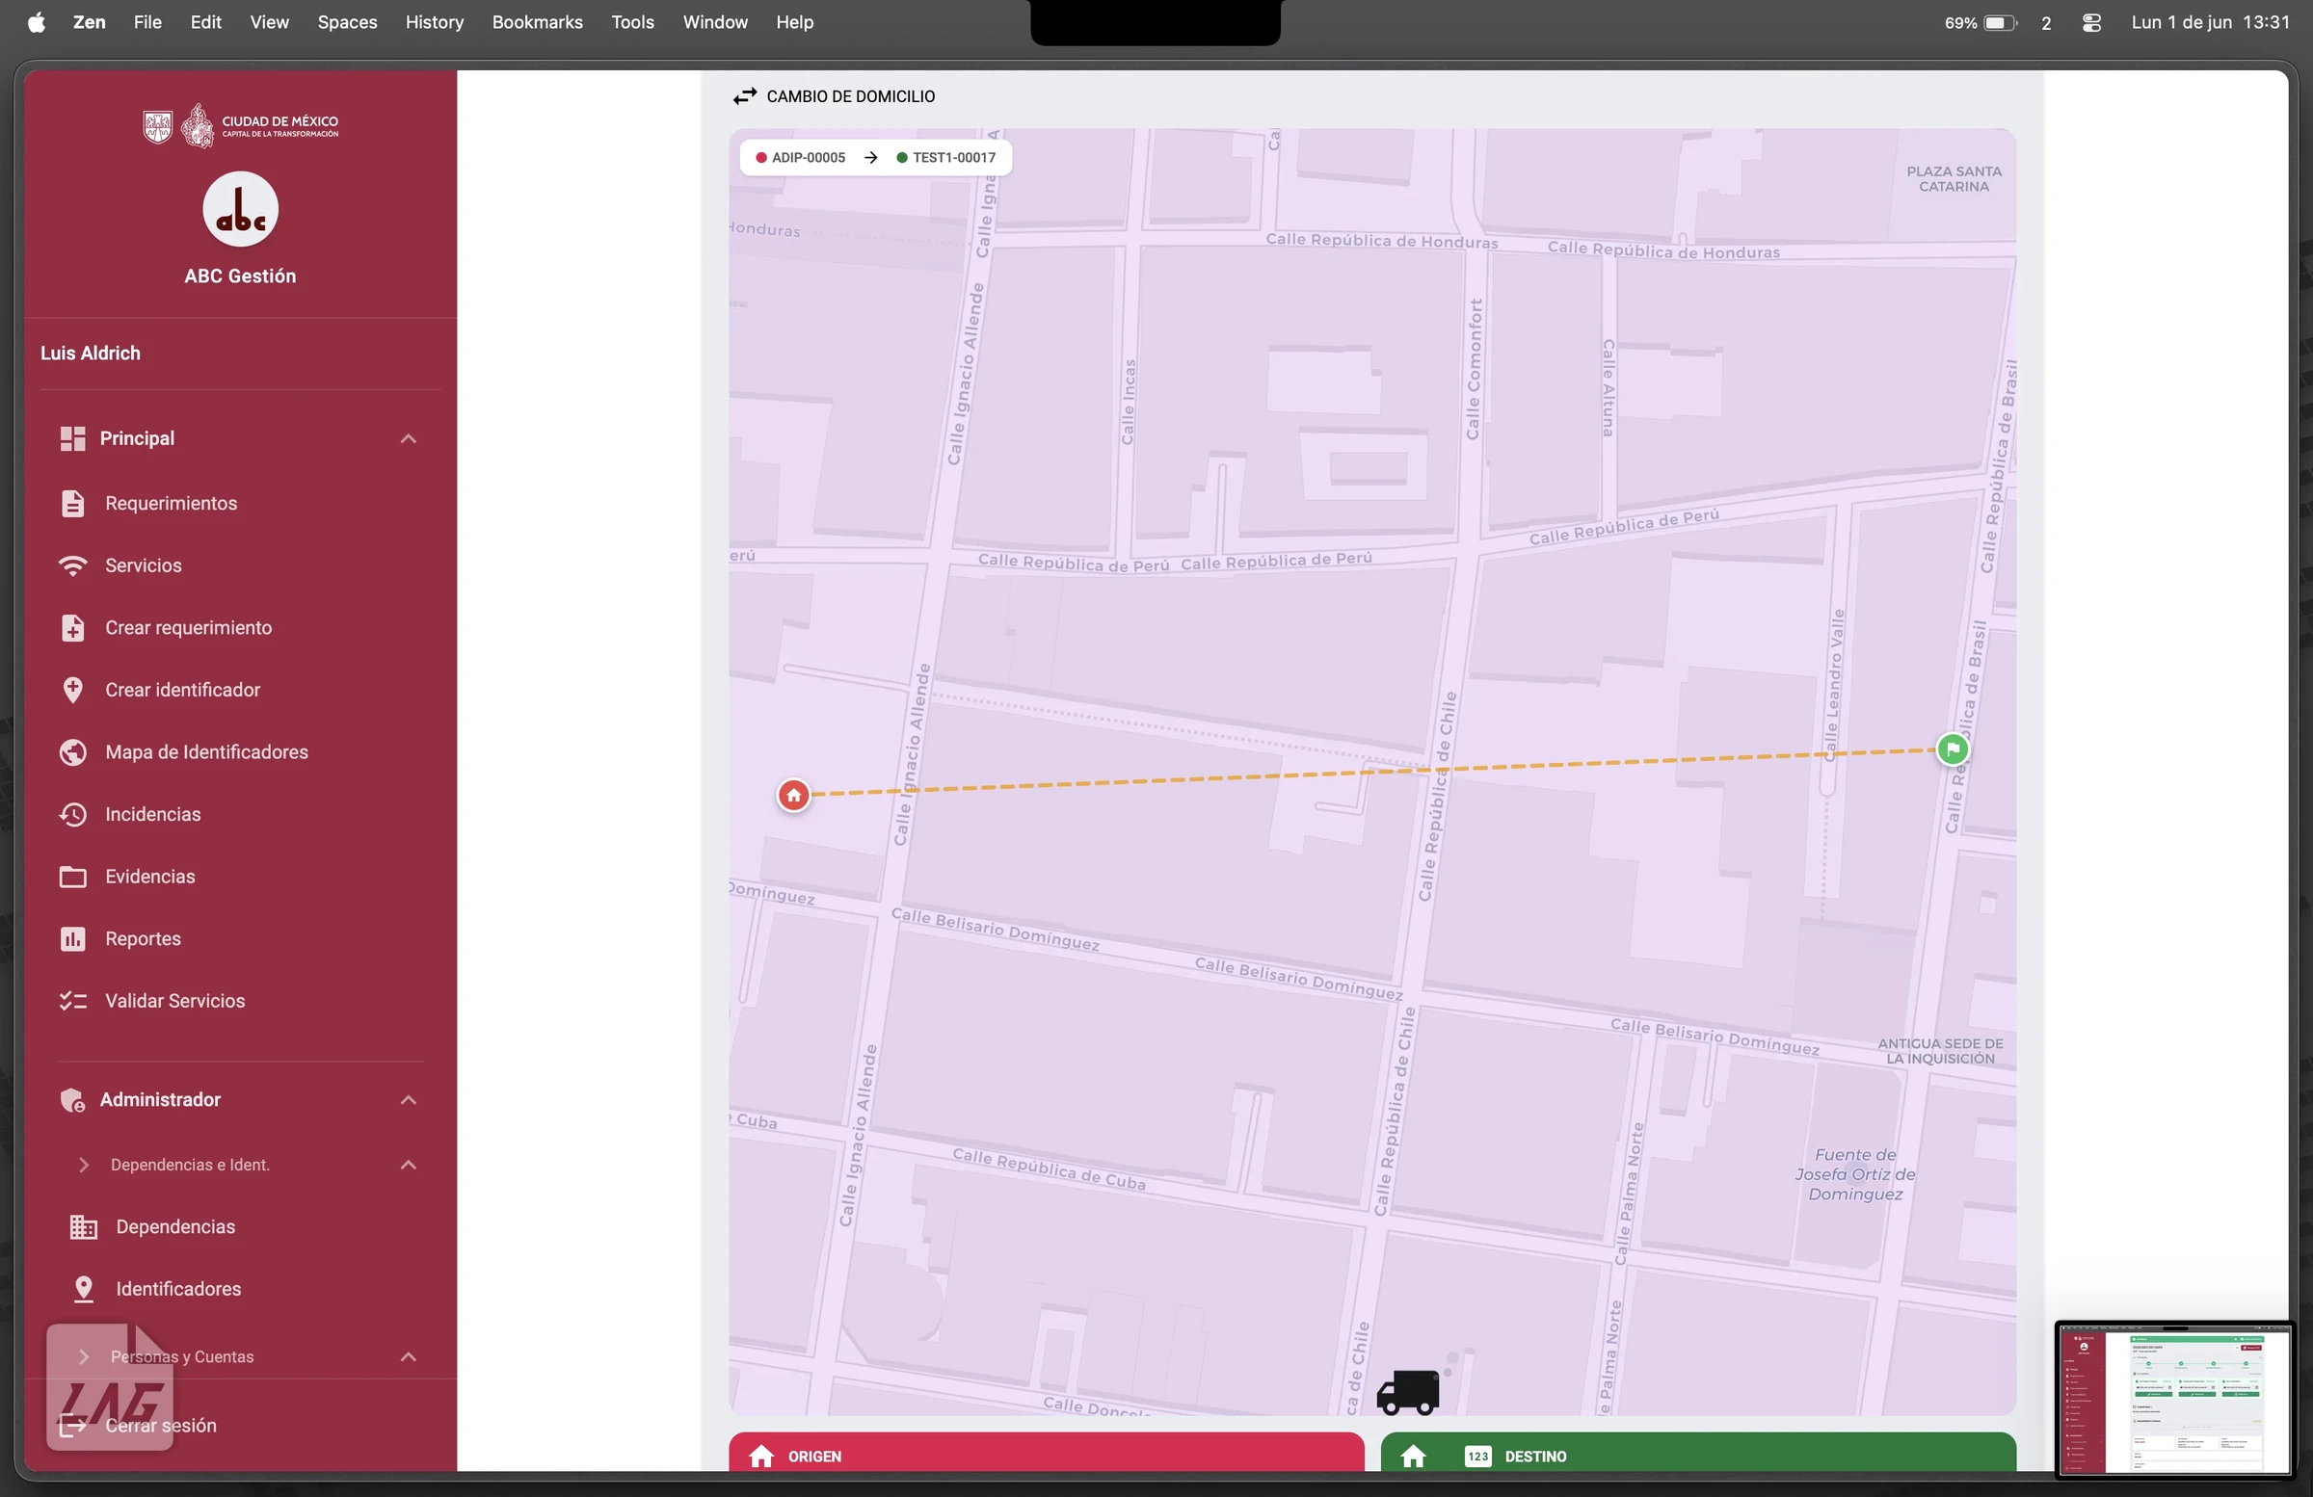Click the Crear identificador pin icon
The image size is (2313, 1497).
73,690
